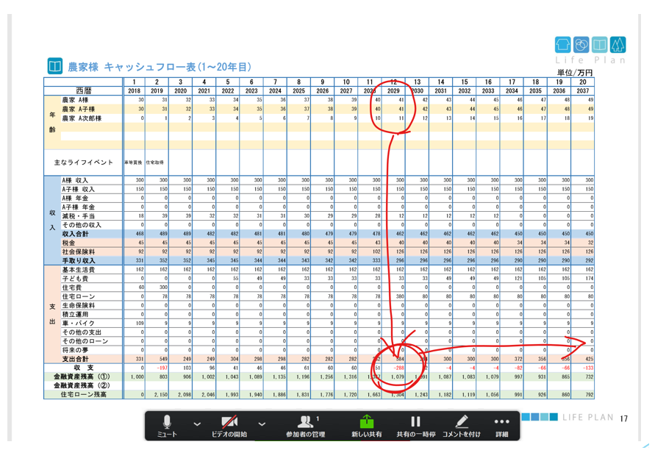Open the 詳細 more options menu
655x464 pixels.
point(501,426)
